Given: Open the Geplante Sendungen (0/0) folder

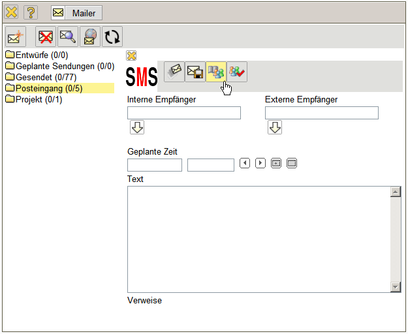Looking at the screenshot, I should tap(60, 66).
